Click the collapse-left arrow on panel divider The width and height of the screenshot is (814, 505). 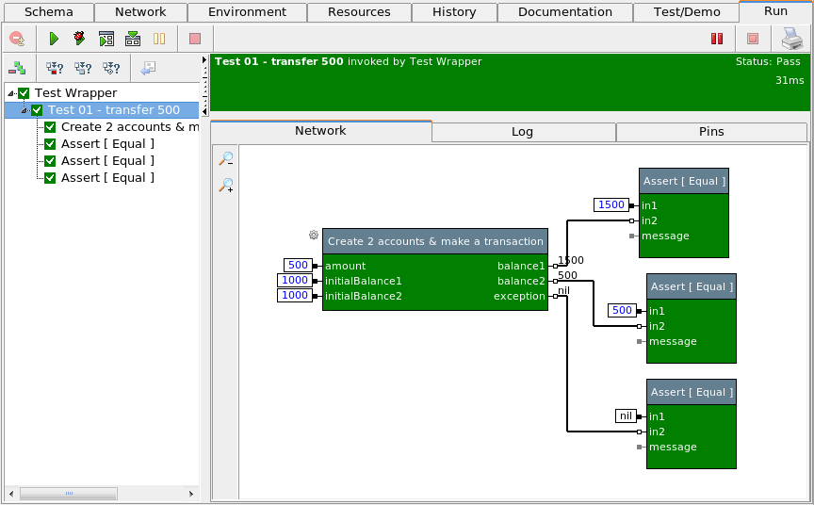point(204,110)
